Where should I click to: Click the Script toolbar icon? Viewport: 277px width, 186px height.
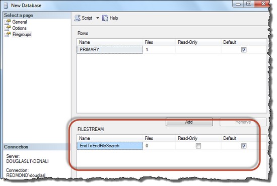pos(77,18)
